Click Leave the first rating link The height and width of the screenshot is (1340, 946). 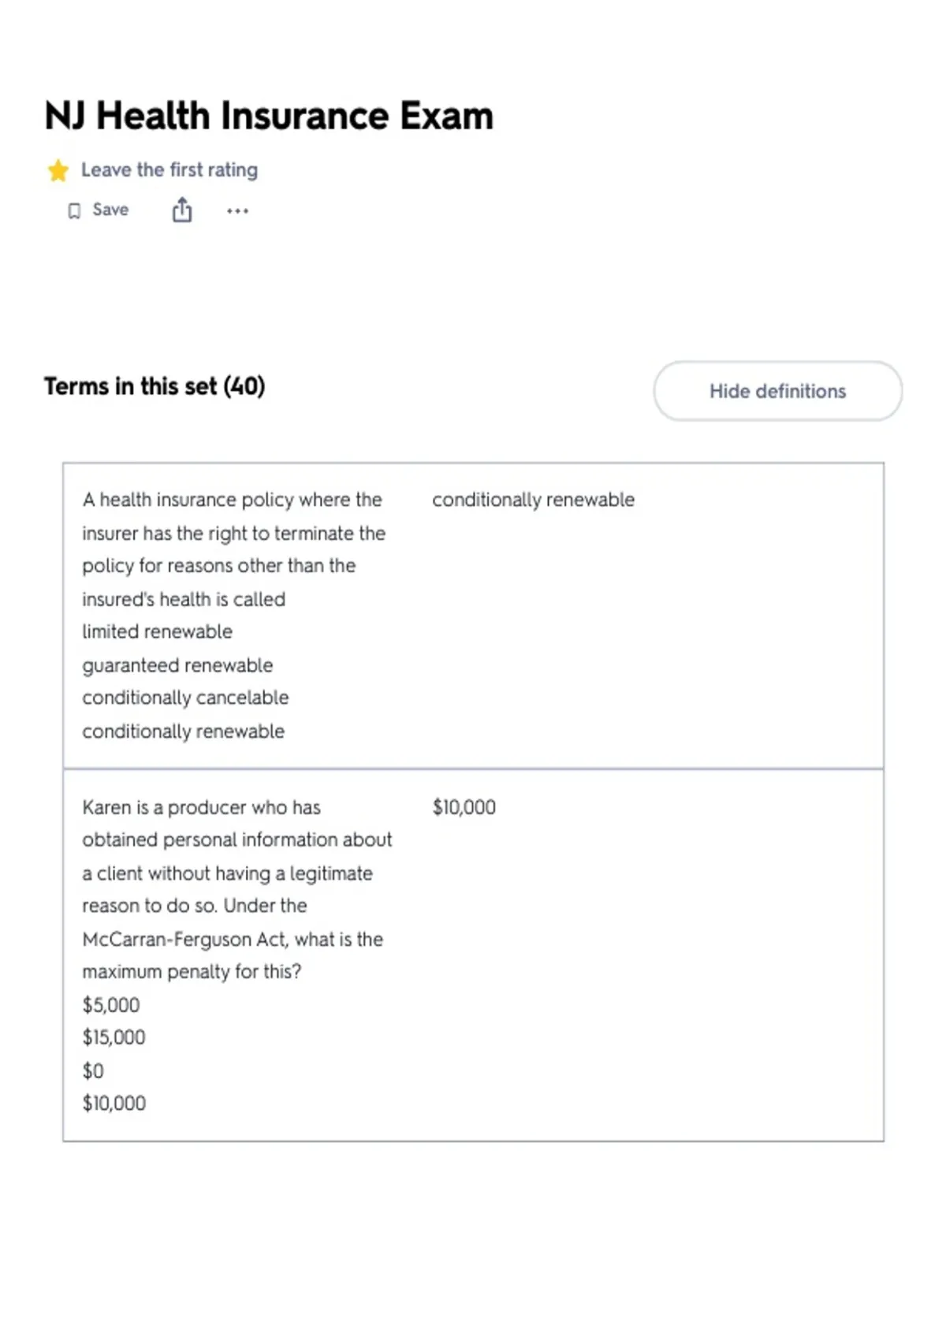point(169,169)
